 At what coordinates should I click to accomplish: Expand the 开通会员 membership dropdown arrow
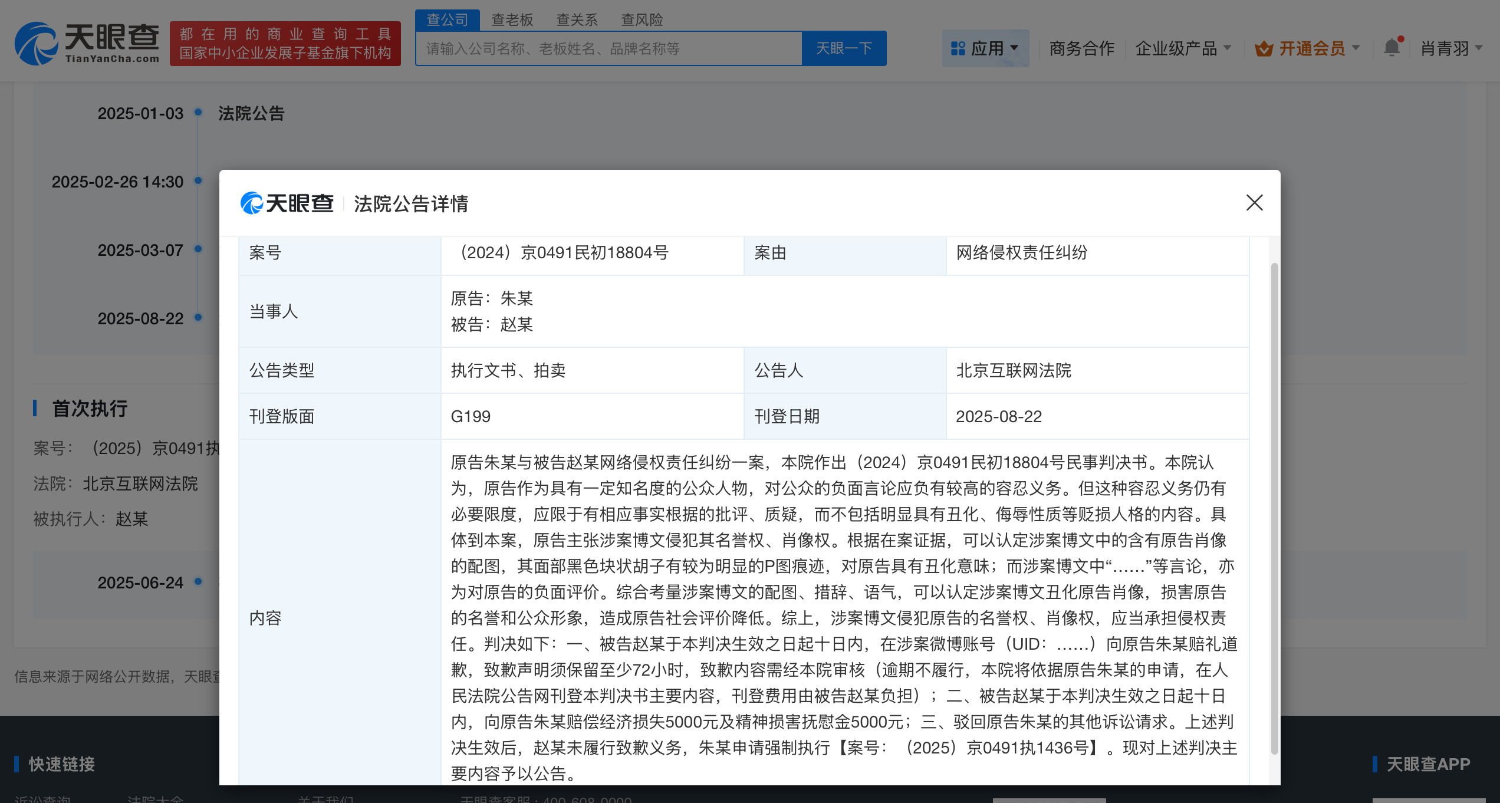point(1356,48)
